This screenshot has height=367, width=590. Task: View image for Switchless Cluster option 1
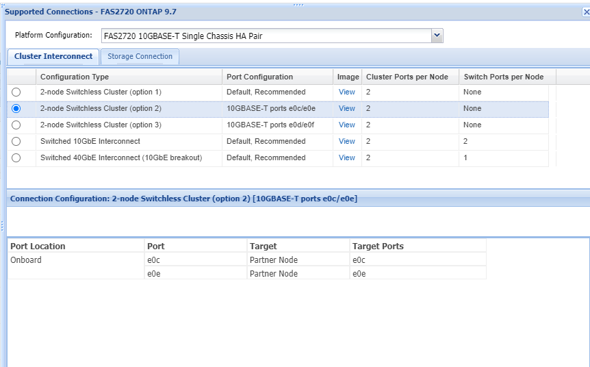point(347,92)
